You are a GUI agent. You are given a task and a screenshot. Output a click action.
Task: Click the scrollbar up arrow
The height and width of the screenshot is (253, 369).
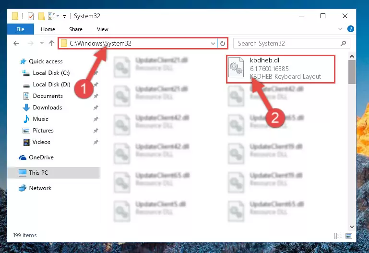coord(352,56)
